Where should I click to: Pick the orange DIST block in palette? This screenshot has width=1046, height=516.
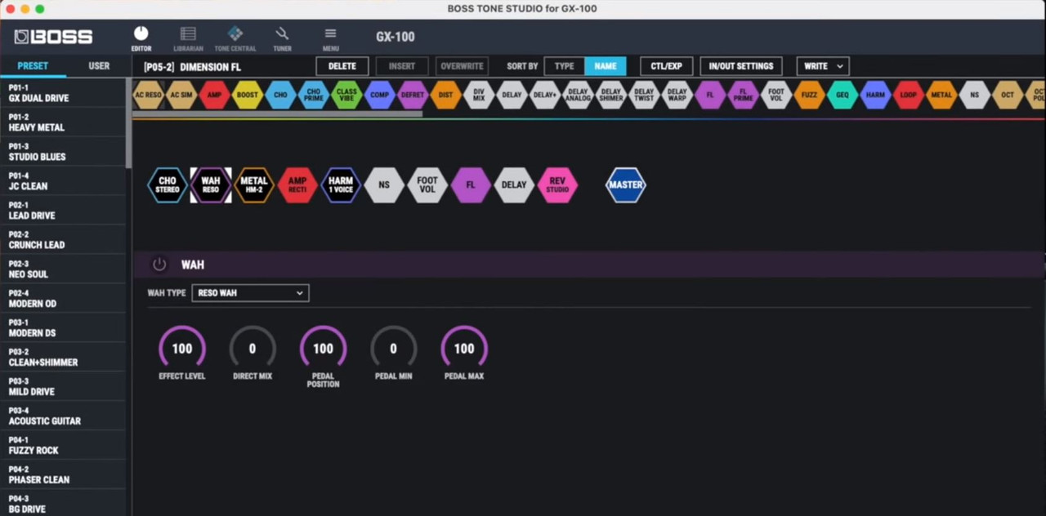click(445, 95)
